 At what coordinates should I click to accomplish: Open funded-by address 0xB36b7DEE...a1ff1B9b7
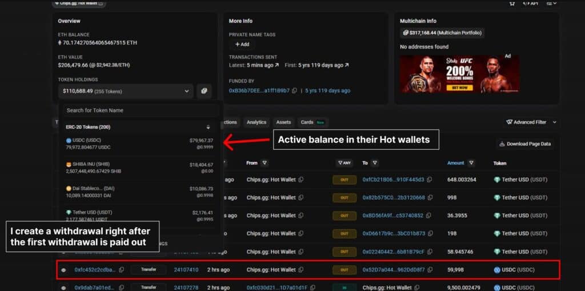click(259, 91)
